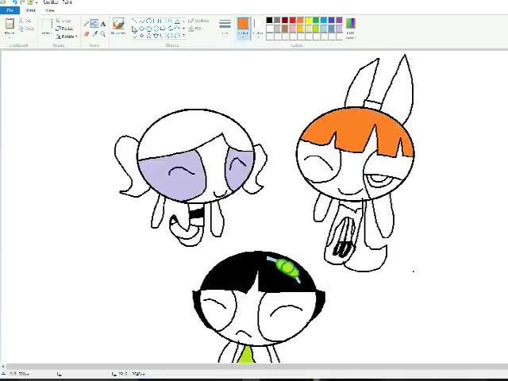Viewport: 508px width, 381px height.
Task: Pick the Right arrow shape
Action: coord(163,29)
